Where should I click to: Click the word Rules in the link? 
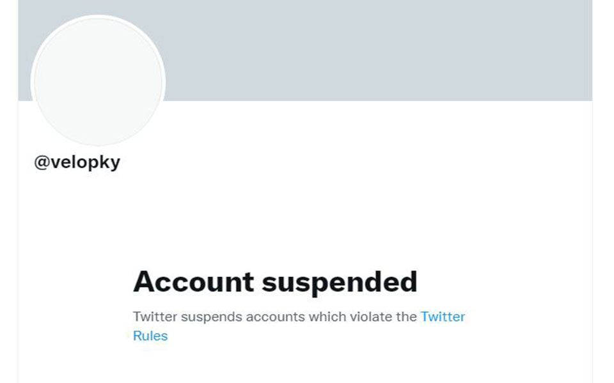point(150,335)
